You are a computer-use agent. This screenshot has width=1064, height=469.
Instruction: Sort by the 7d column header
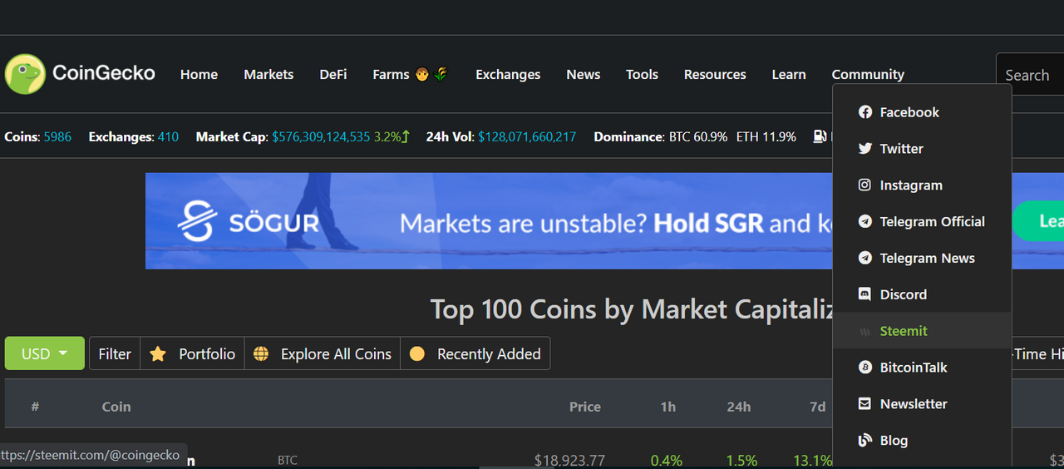[818, 407]
